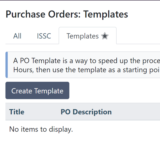Screen dimensions: 160x154
Task: Click 'Description' in the table header
Action: point(92,112)
